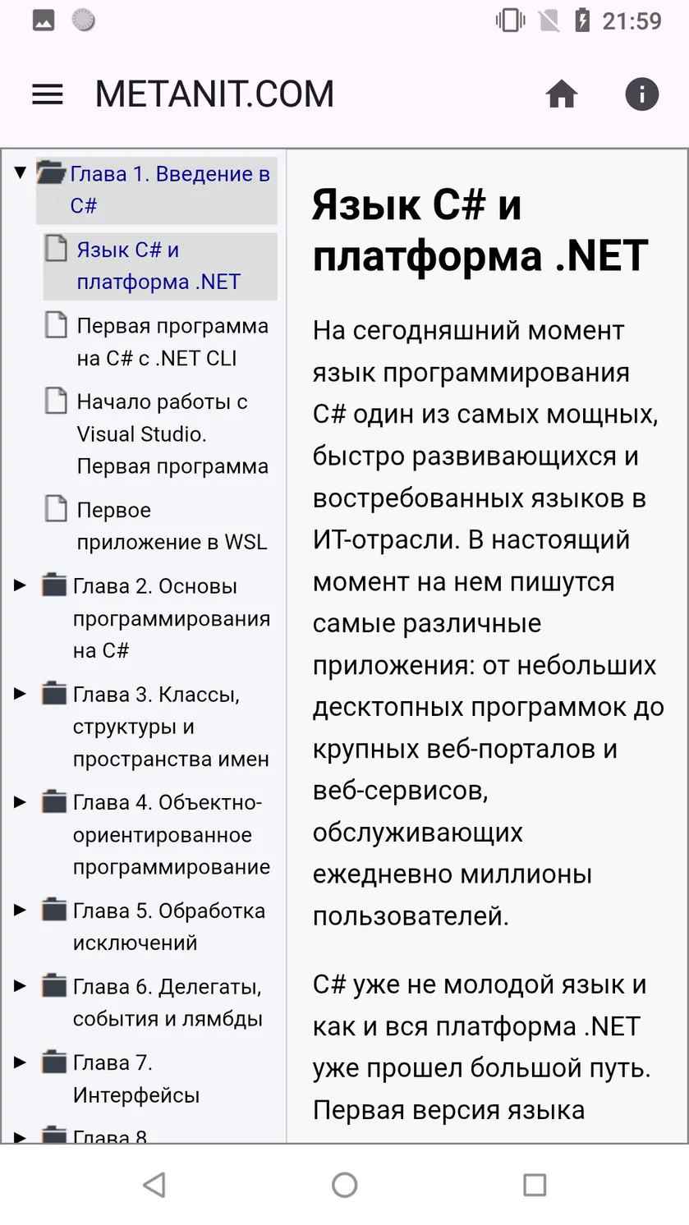This screenshot has width=689, height=1225.
Task: Click the folder icon next to Глава 5
Action: (x=54, y=910)
